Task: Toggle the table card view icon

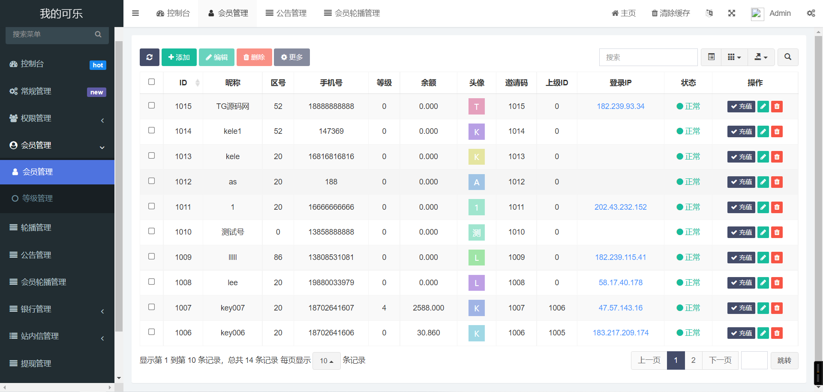Action: [712, 57]
